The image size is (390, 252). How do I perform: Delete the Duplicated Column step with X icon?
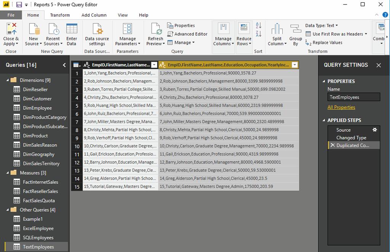tap(332, 145)
